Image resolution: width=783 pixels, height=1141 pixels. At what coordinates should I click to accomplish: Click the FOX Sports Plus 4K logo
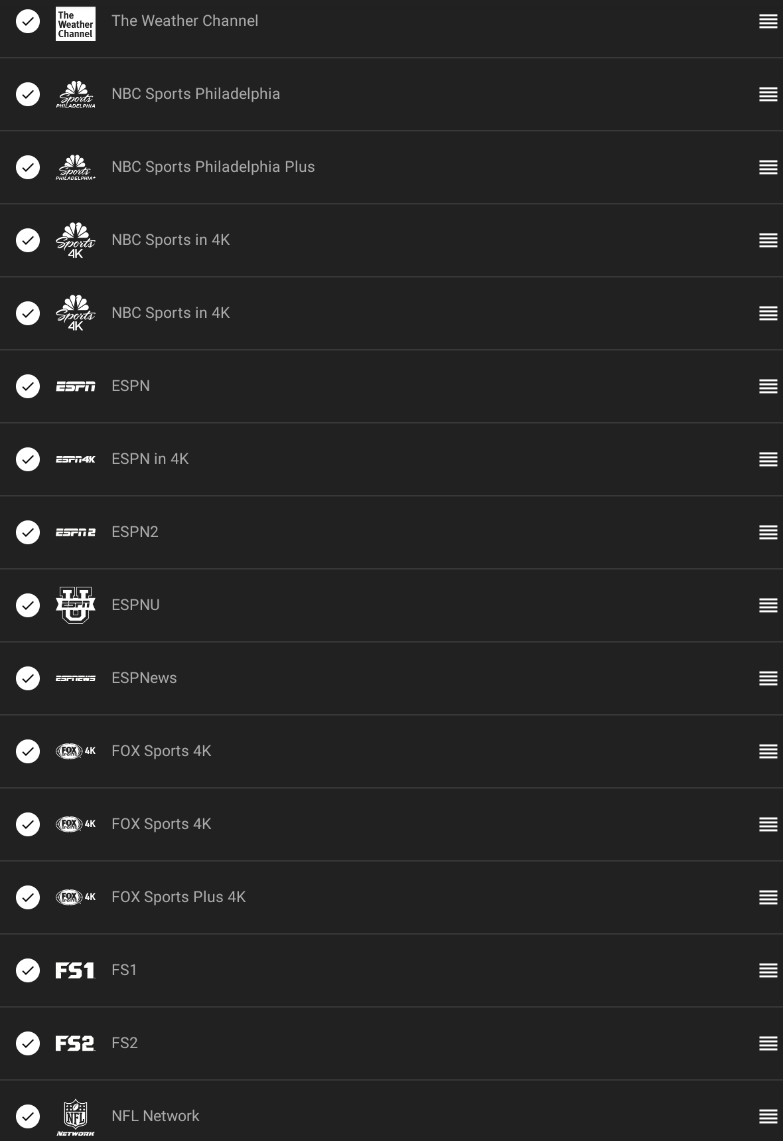coord(75,897)
